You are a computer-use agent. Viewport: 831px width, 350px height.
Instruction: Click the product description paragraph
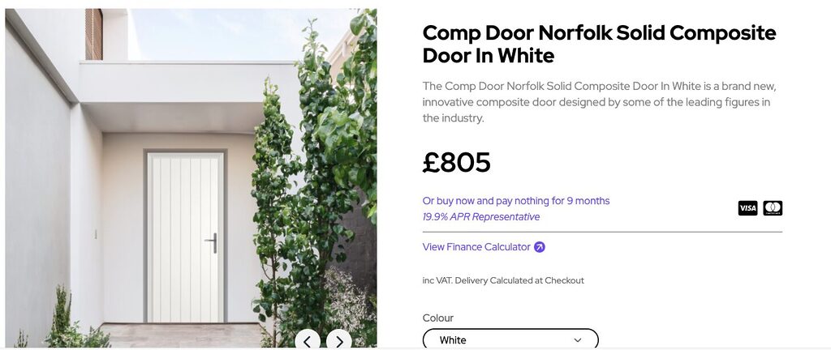pyautogui.click(x=600, y=102)
